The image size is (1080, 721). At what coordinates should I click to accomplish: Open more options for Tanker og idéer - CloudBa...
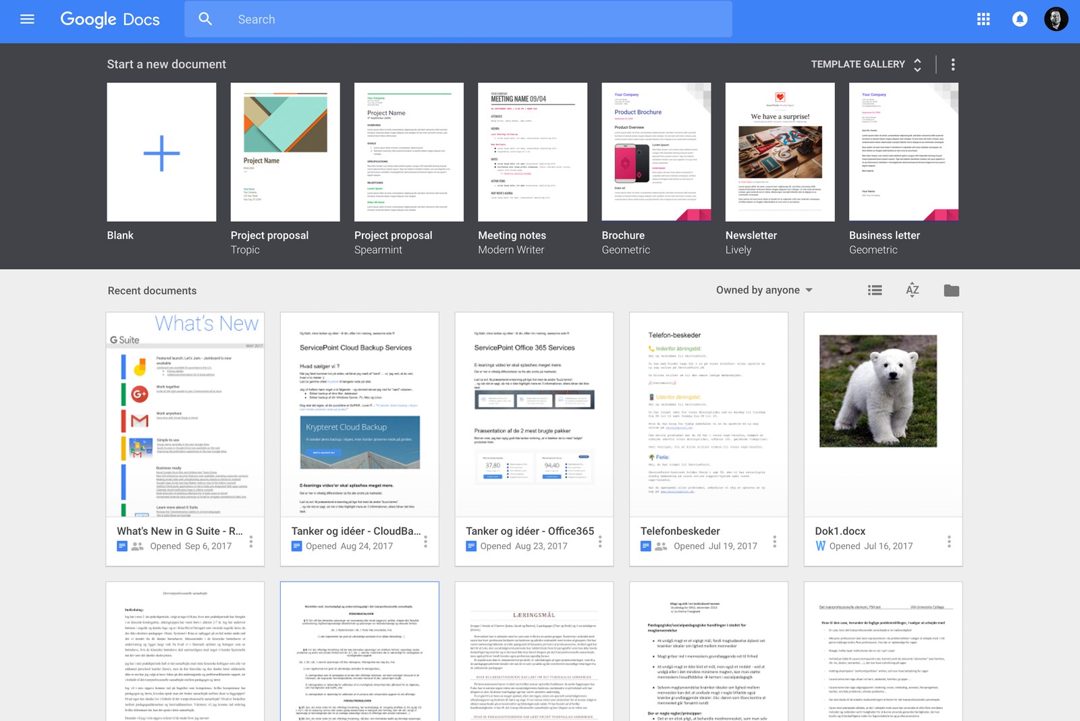[425, 541]
